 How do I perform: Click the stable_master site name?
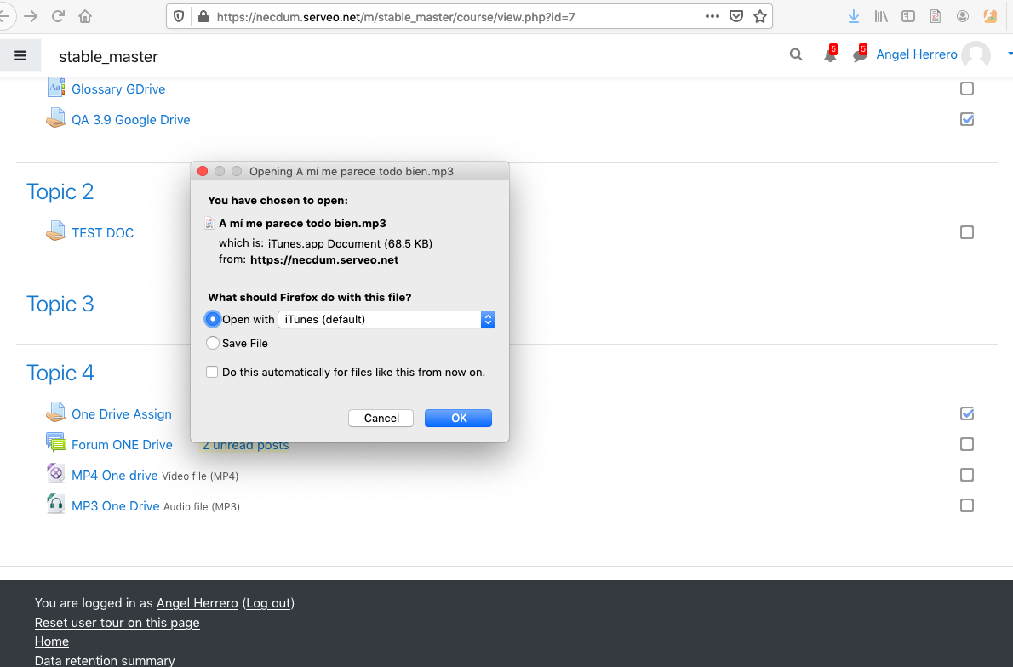click(109, 57)
